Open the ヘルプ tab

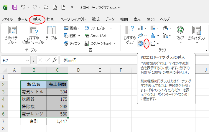[x=165, y=19]
